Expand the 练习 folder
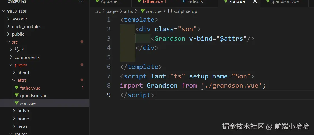The height and width of the screenshot is (135, 314). (11, 49)
